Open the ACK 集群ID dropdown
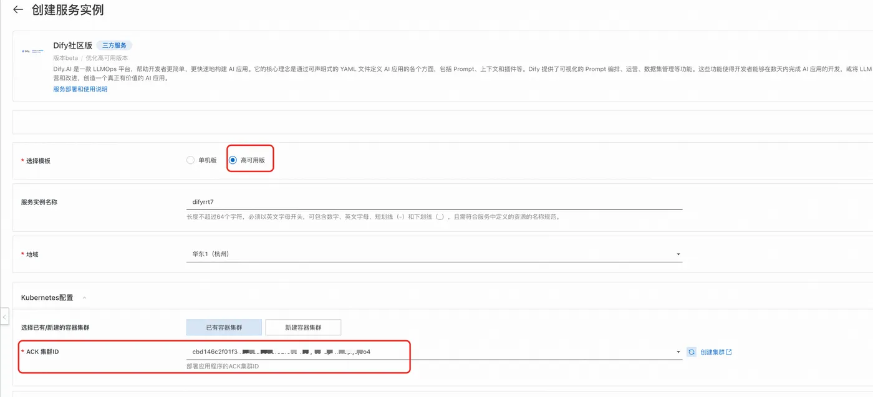Screen dimensions: 873x397 (434, 352)
